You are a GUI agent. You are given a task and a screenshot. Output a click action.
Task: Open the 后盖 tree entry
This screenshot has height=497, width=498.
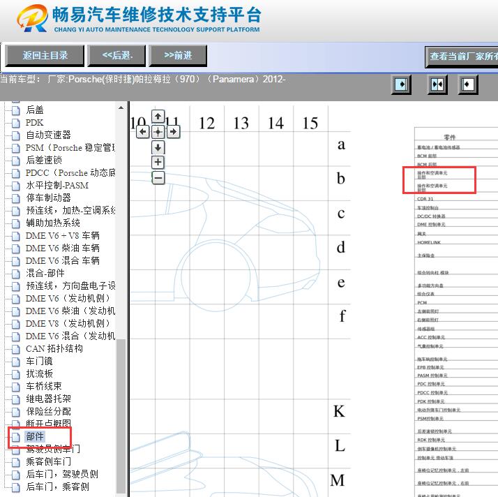tap(35, 110)
